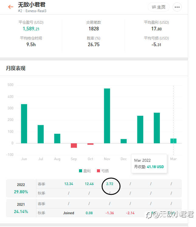
Task: Click the 平仓盈亏 value 1,589.21
Action: [31, 29]
